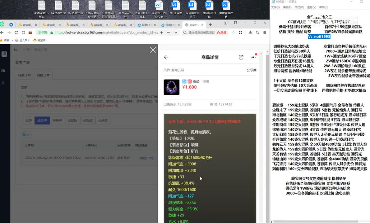The image size is (370, 223).
Task: Open a new browser tab
Action: tap(210, 25)
